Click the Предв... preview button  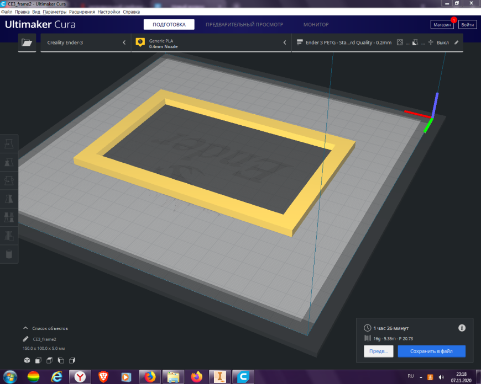click(379, 351)
